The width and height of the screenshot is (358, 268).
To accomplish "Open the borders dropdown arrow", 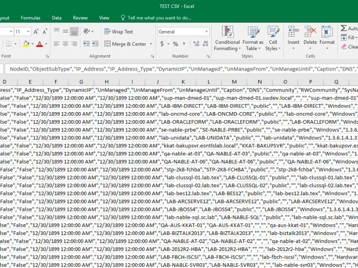I will click(x=15, y=44).
